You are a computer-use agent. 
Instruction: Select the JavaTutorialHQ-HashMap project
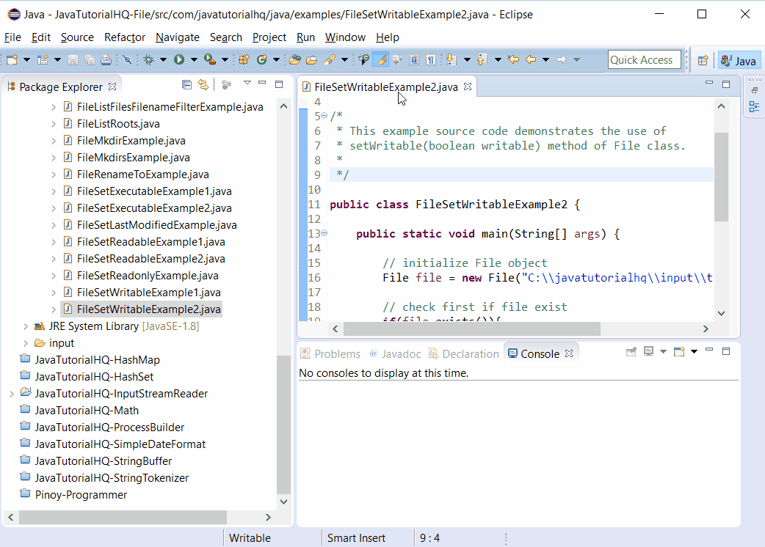(97, 360)
